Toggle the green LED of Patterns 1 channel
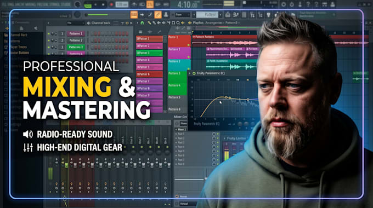The width and height of the screenshot is (373, 208). 49,34
